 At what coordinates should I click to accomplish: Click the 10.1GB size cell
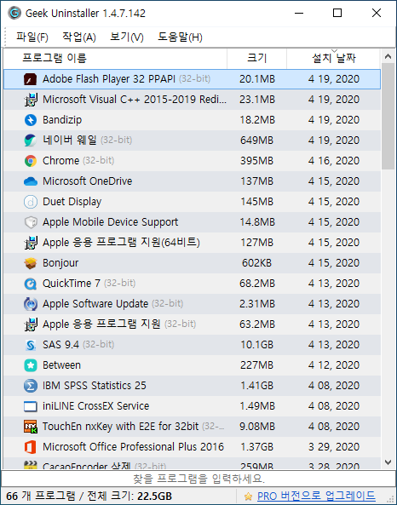click(x=256, y=345)
